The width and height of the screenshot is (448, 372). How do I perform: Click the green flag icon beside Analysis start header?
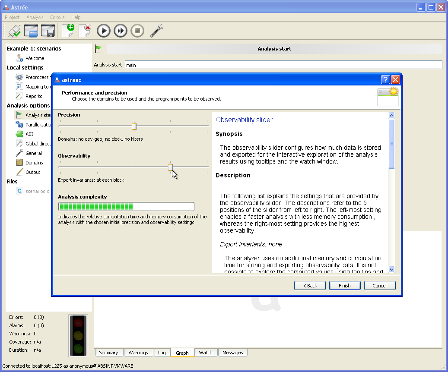tap(98, 49)
